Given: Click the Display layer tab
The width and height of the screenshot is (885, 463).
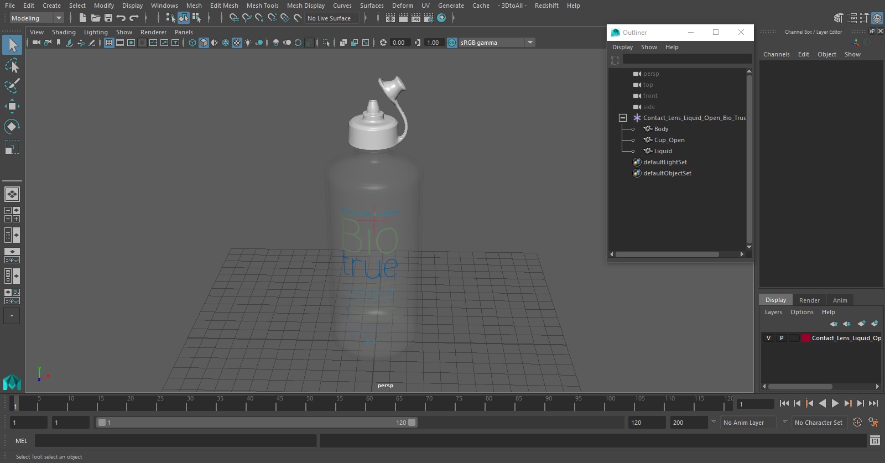Looking at the screenshot, I should 775,300.
